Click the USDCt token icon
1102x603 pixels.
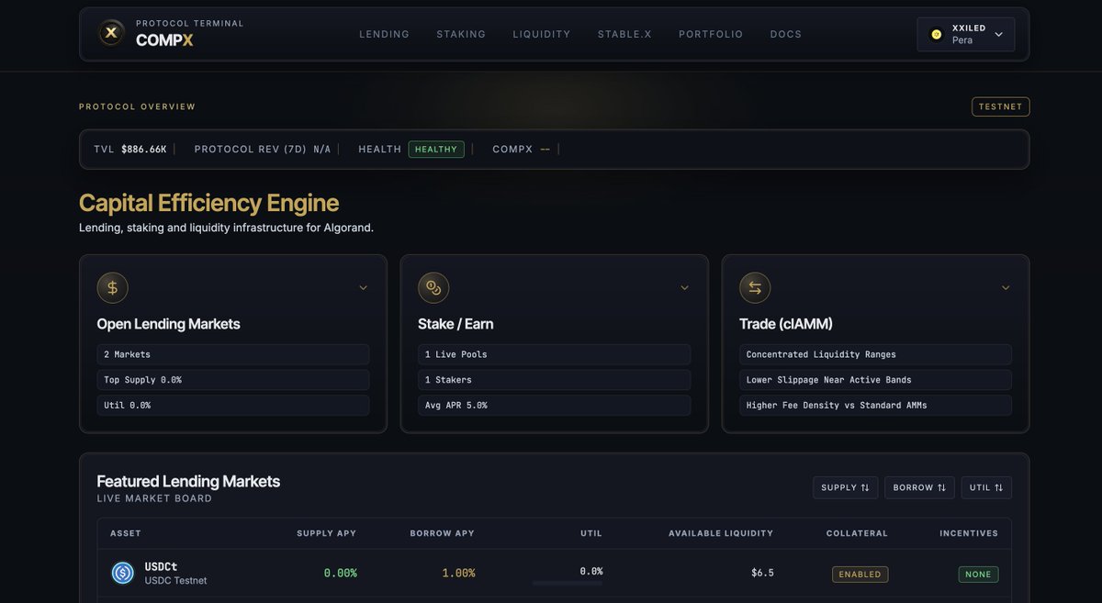coord(123,573)
